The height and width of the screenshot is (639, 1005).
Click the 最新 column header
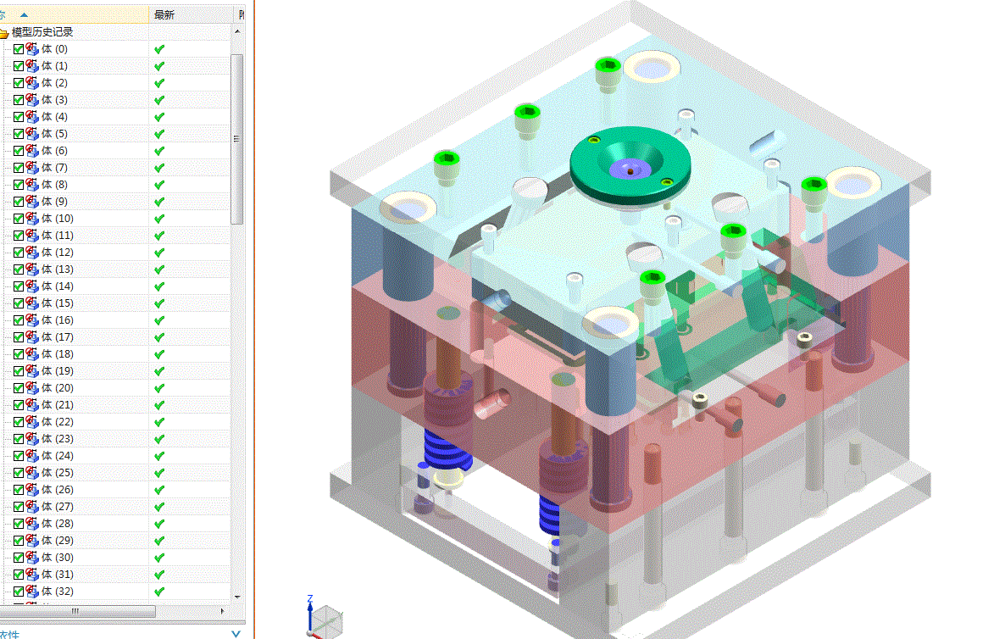point(191,14)
